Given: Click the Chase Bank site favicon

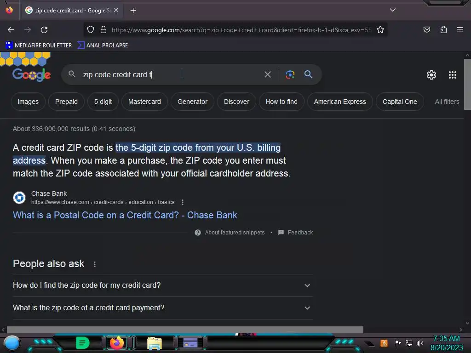Looking at the screenshot, I should tap(19, 198).
